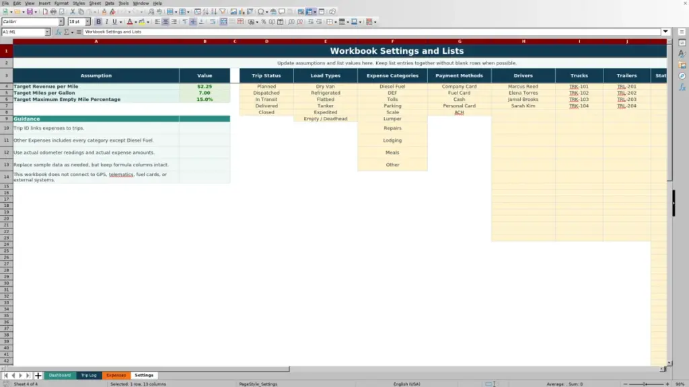Open the Name Box dropdown arrow
Viewport: 689px width, 387px height.
(x=47, y=32)
